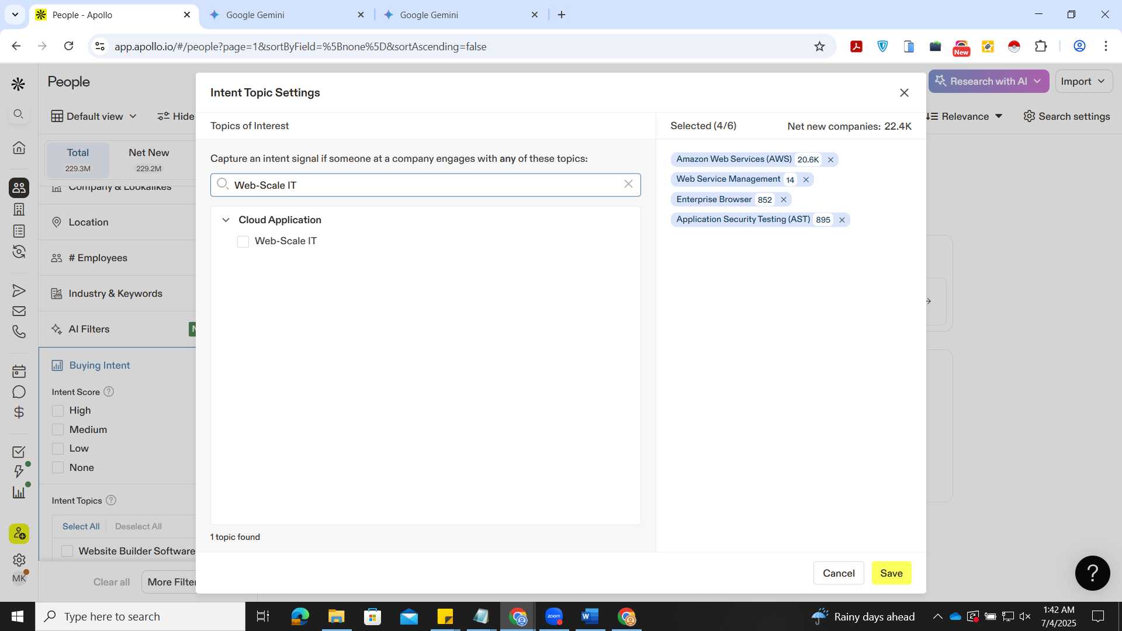Open Emails icon in sidebar
1122x631 pixels.
pyautogui.click(x=19, y=311)
